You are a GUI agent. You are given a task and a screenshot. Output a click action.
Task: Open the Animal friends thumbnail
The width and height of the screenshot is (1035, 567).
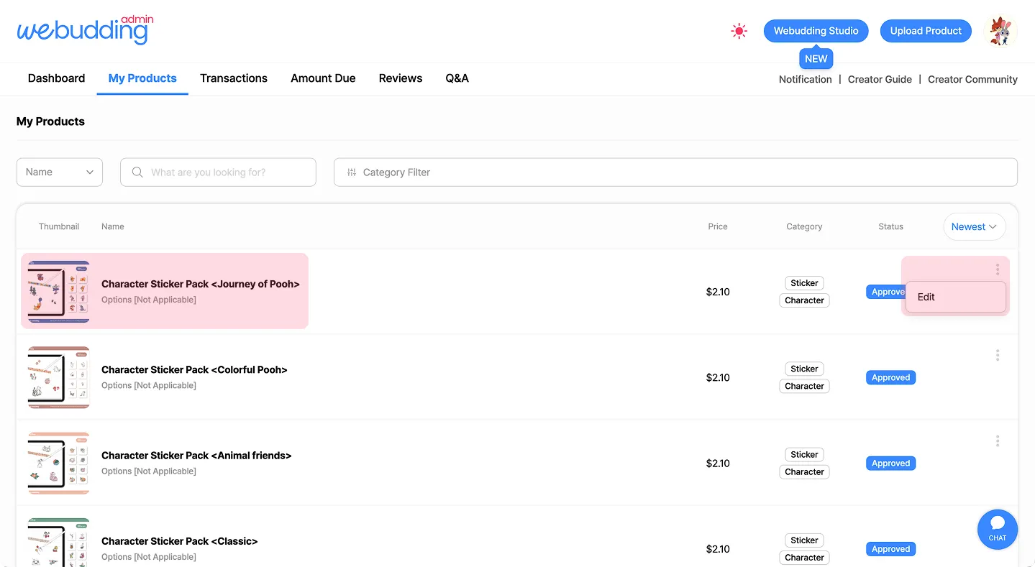tap(59, 463)
